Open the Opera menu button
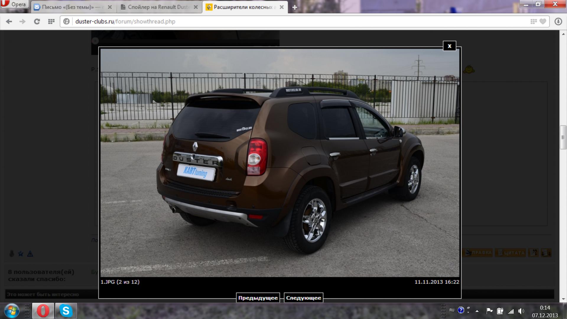 pyautogui.click(x=14, y=4)
